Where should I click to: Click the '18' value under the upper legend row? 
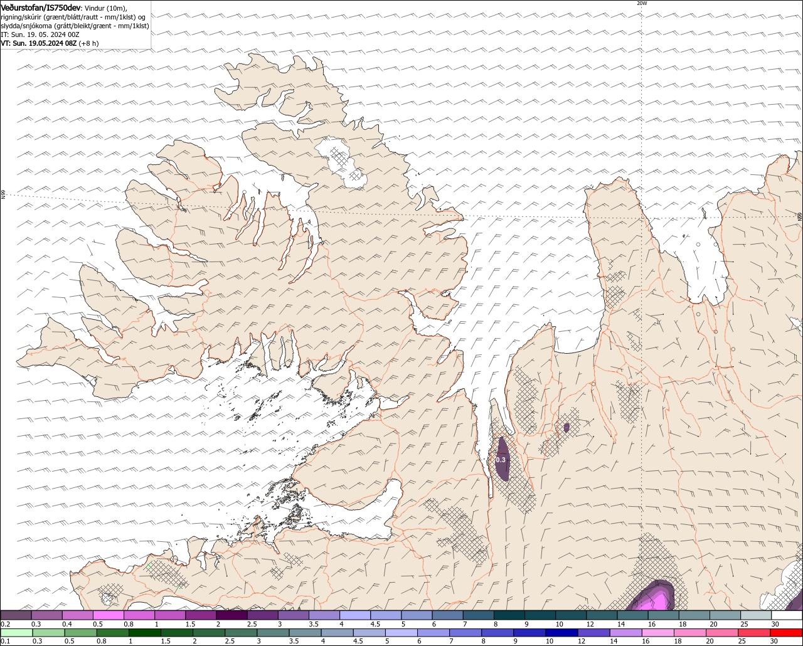[x=683, y=624]
